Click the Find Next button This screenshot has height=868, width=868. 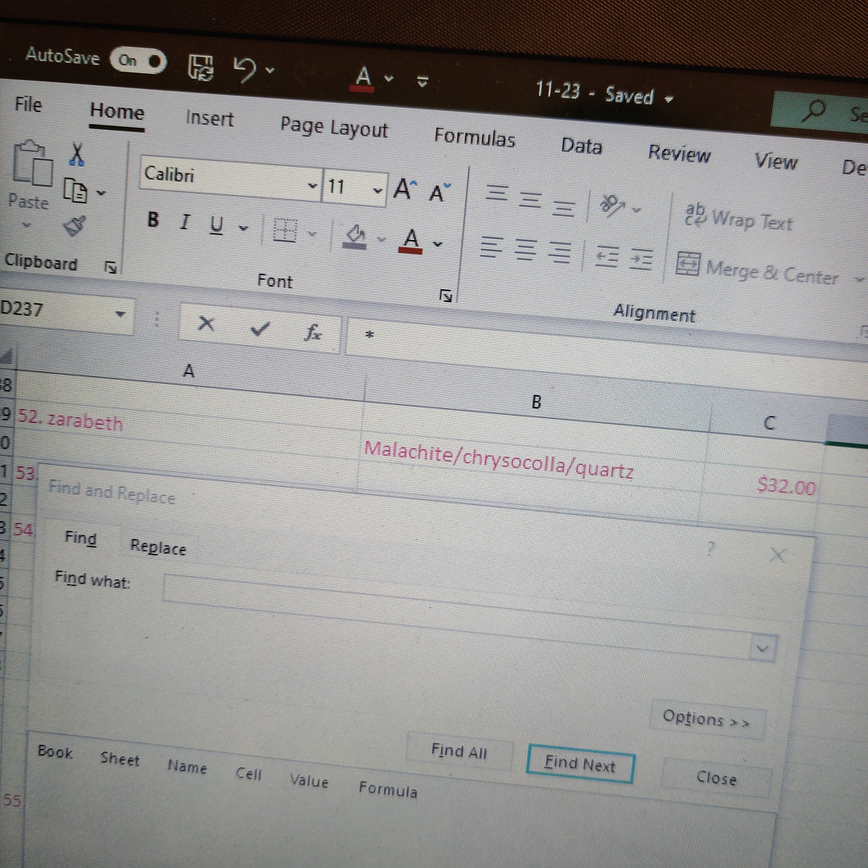(x=580, y=764)
